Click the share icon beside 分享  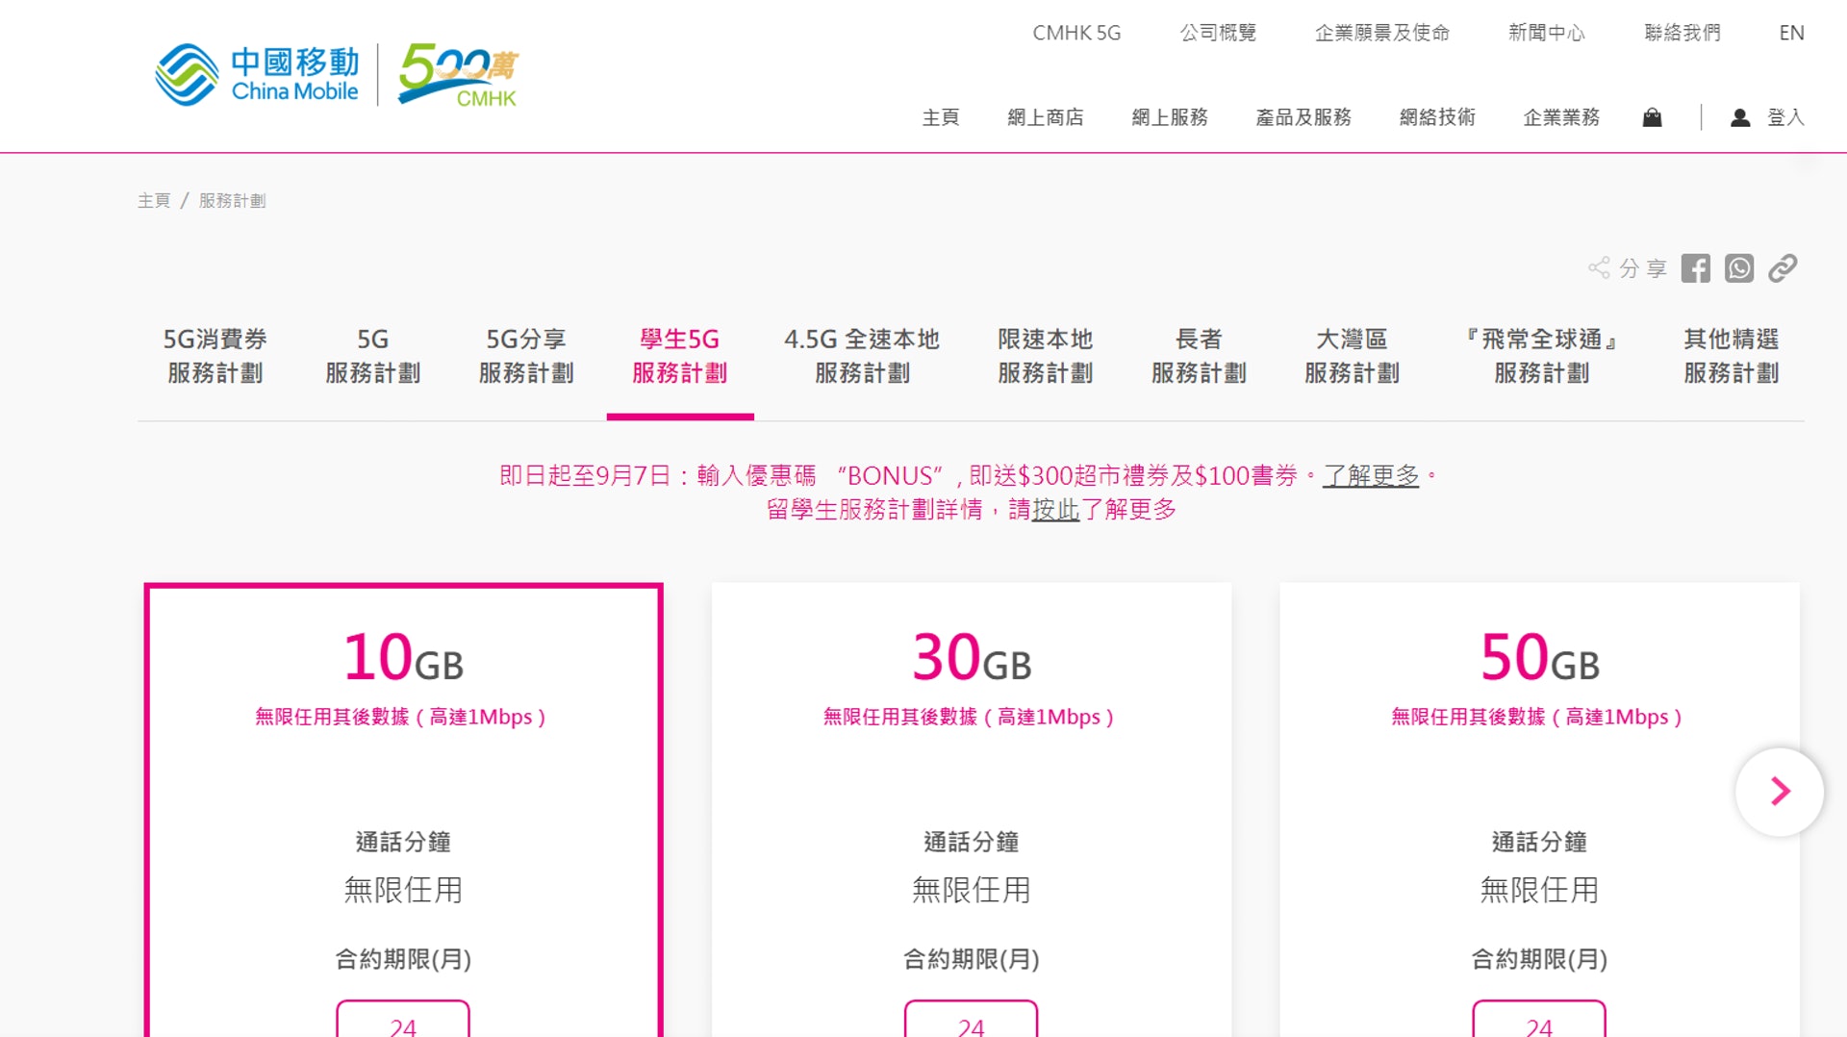tap(1599, 268)
